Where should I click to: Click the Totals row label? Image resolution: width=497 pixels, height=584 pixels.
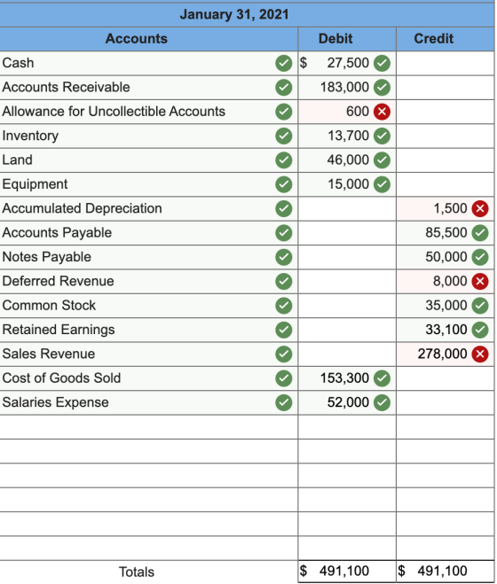point(137,572)
